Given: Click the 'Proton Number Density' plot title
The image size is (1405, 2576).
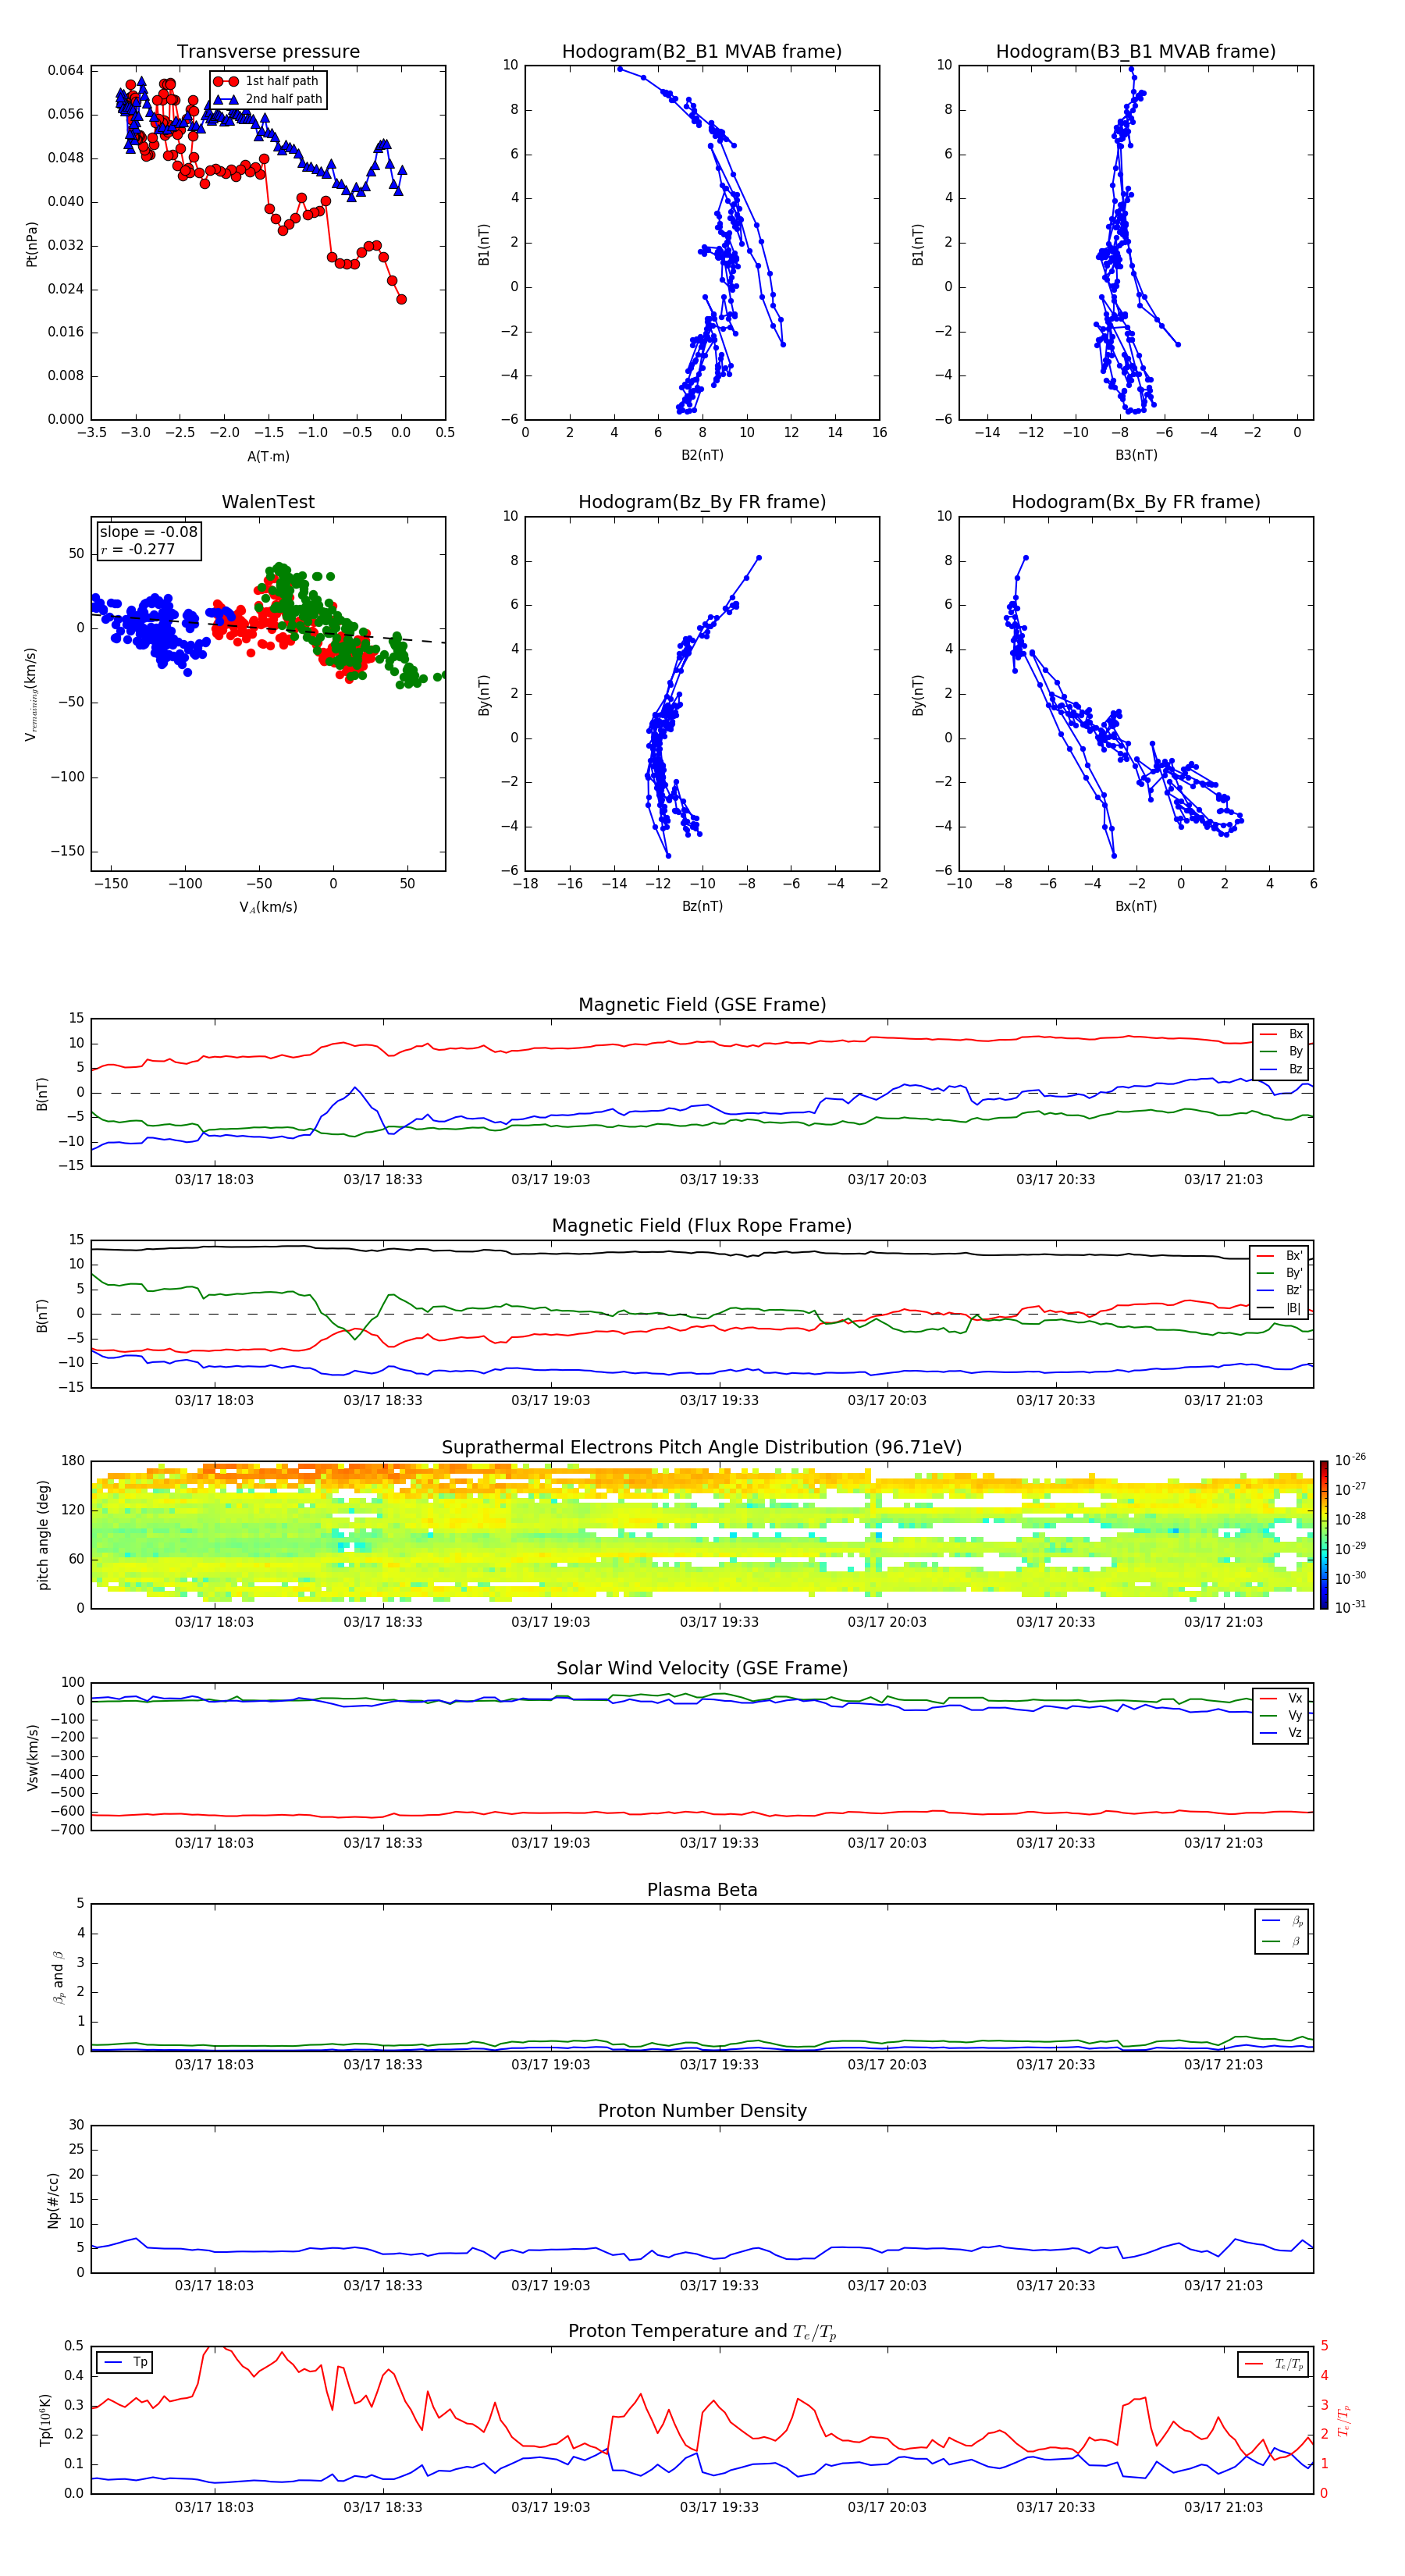Looking at the screenshot, I should tap(702, 2112).
